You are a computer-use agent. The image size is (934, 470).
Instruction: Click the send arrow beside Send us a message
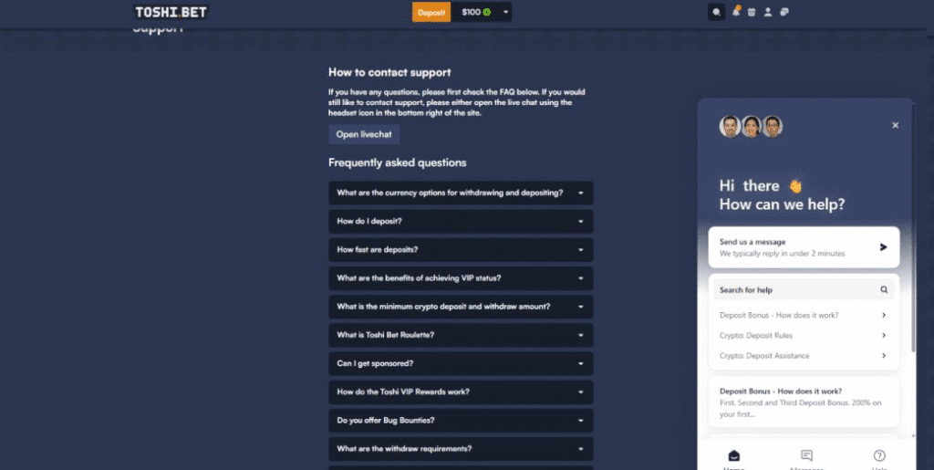tap(883, 246)
